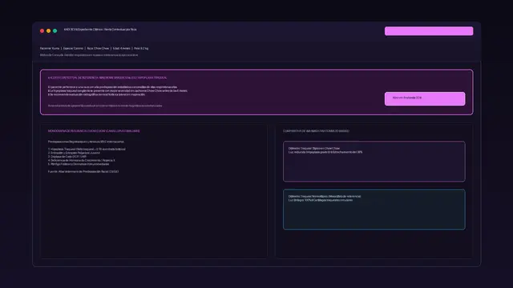
Task: Click the blank pink button in the header
Action: tap(429, 31)
